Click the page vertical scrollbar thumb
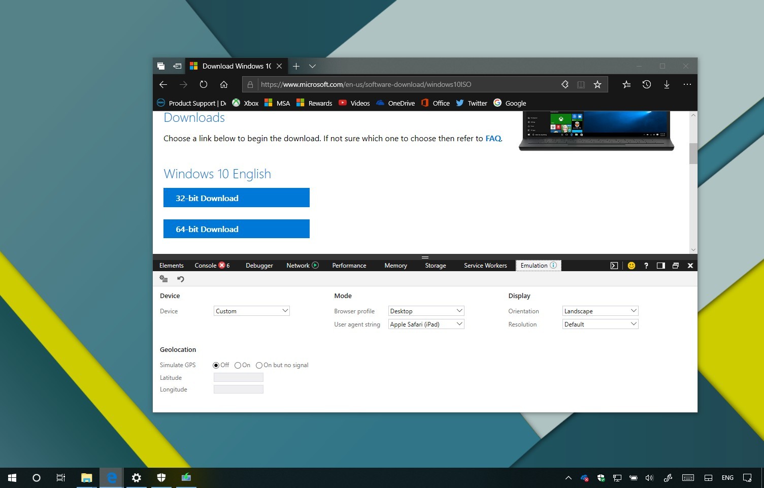 693,153
